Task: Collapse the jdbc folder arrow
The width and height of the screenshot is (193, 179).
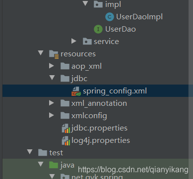Action: tap(52, 78)
